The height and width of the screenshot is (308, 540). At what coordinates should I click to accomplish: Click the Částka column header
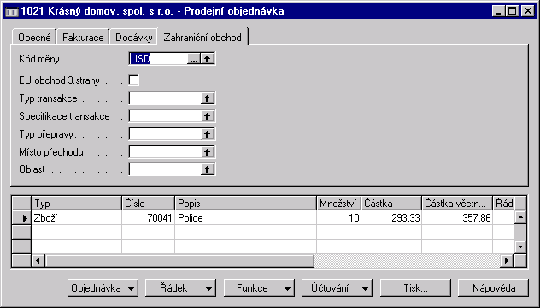(391, 204)
